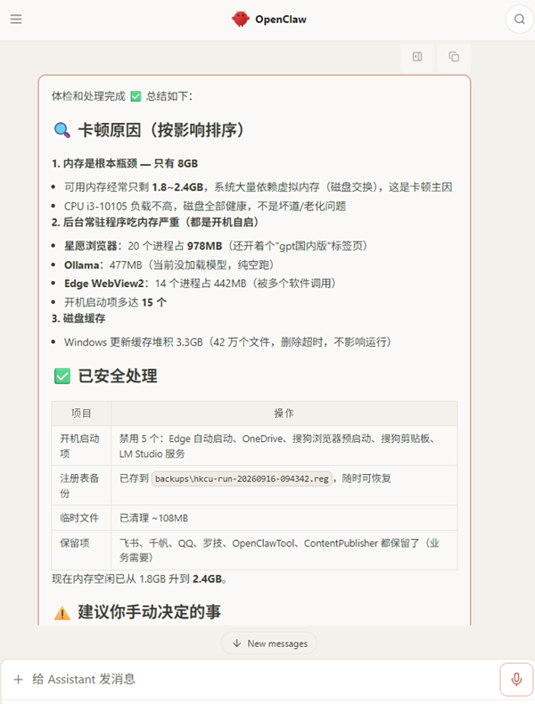
Task: Toggle the side panel icon above message
Action: tap(417, 56)
